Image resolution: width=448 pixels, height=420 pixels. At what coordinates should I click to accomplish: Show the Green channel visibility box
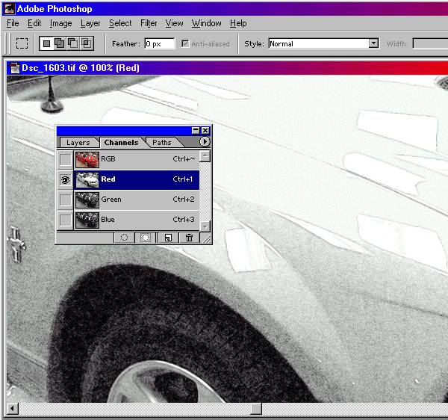[66, 200]
